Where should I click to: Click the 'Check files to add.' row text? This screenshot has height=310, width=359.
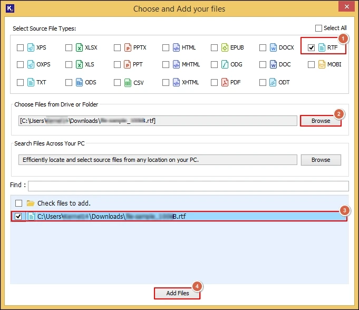[x=64, y=203]
